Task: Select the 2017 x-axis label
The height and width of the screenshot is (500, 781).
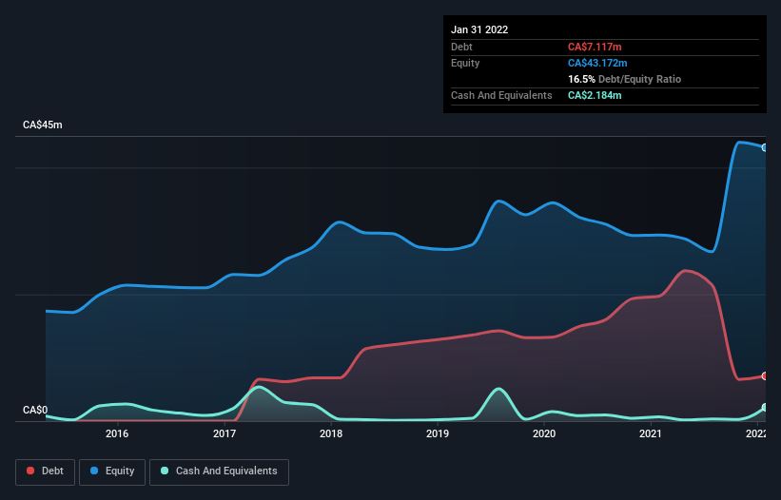Action: coord(225,433)
